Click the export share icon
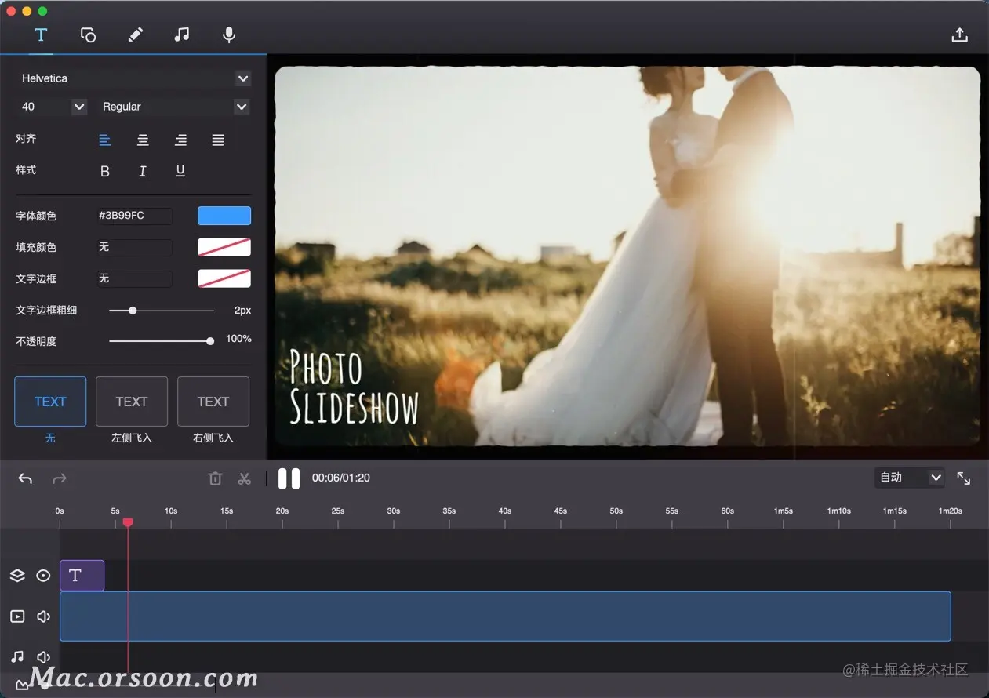Screen dimensions: 989x698 (959, 35)
